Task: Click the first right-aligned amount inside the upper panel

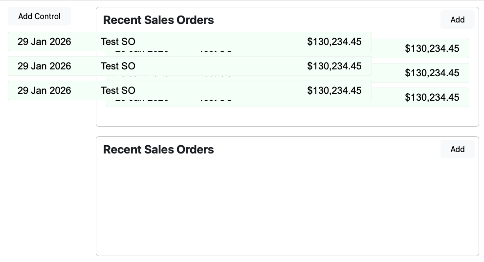Action: point(432,48)
